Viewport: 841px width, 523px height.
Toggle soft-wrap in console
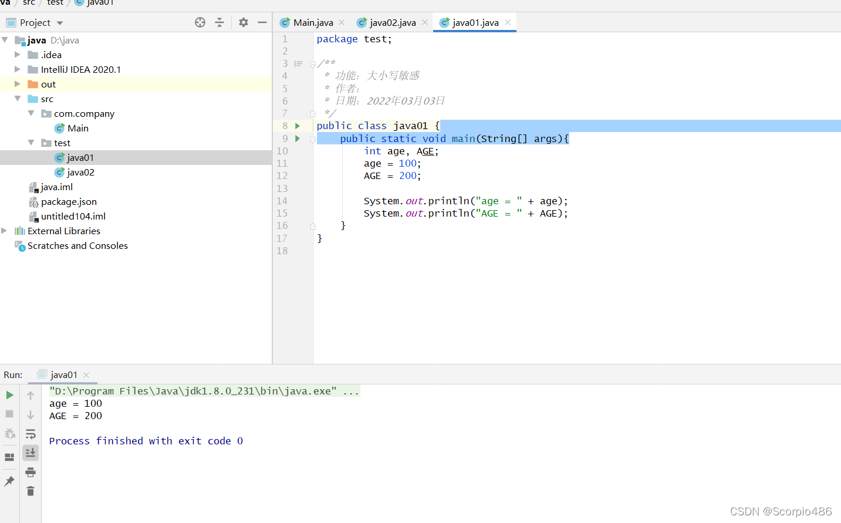[31, 434]
